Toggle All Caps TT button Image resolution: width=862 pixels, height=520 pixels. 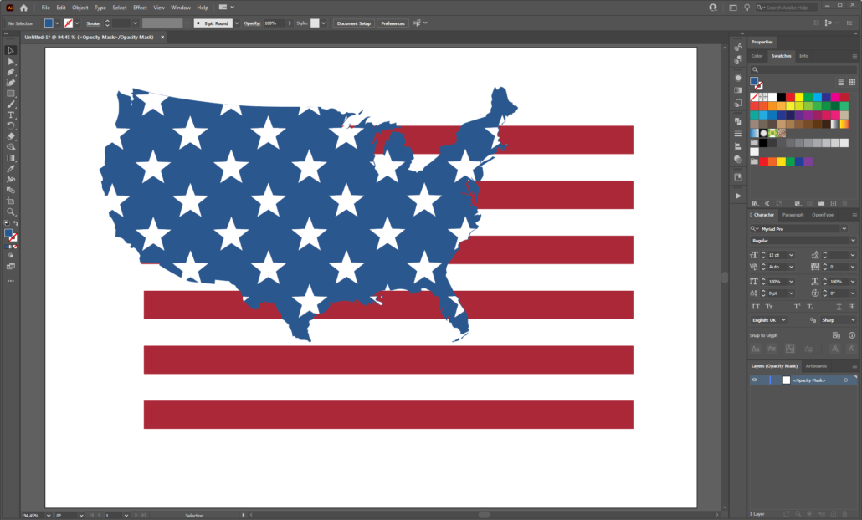756,307
